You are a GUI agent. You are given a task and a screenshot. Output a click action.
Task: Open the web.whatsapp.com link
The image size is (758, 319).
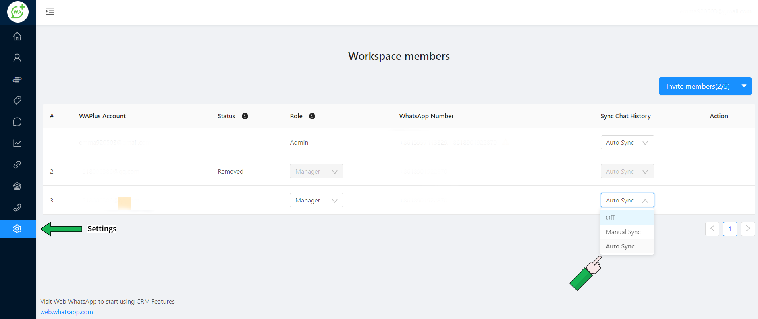[67, 312]
